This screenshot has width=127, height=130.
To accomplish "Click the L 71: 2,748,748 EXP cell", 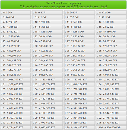I will [x=80, y=94].
